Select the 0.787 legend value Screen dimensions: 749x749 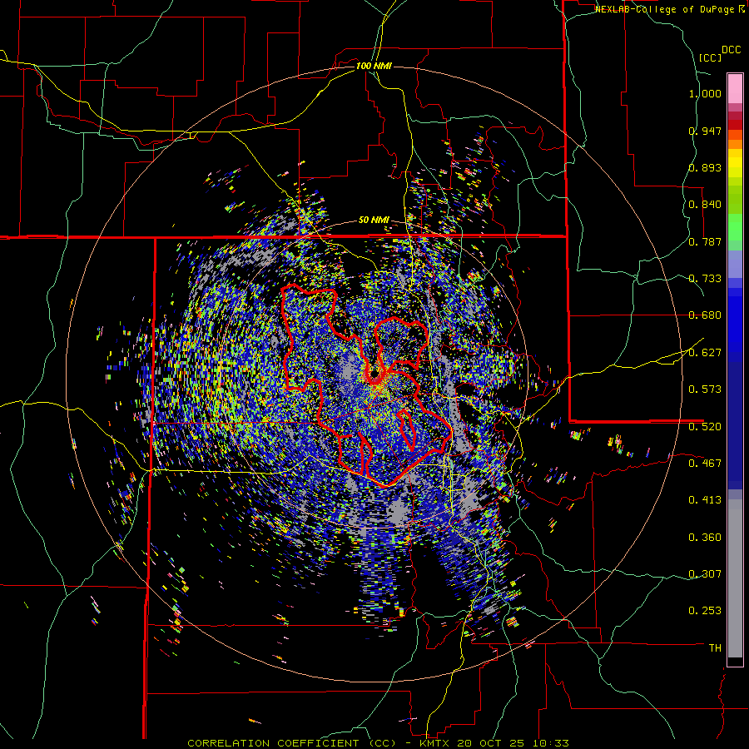[x=705, y=241]
